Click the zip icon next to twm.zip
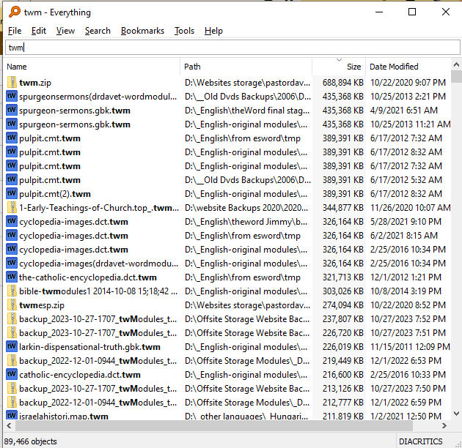The width and height of the screenshot is (462, 448). point(12,83)
